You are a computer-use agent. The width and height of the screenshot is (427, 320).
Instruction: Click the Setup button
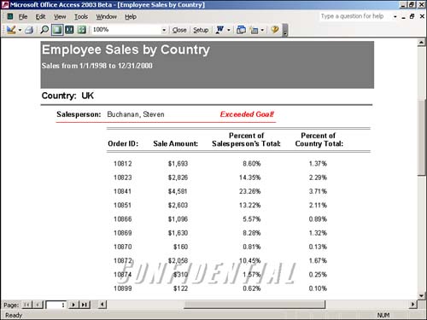tap(201, 30)
